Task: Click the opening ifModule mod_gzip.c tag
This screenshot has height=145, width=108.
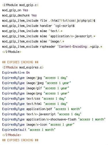Action: 20,5
